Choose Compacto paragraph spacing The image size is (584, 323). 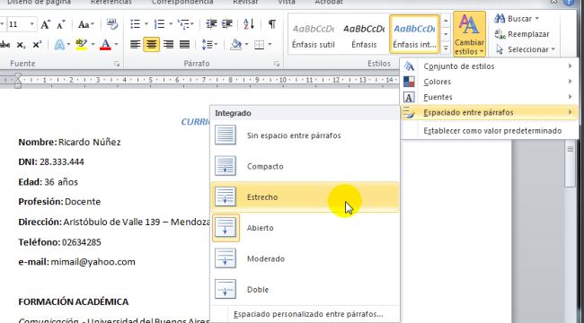click(x=305, y=166)
